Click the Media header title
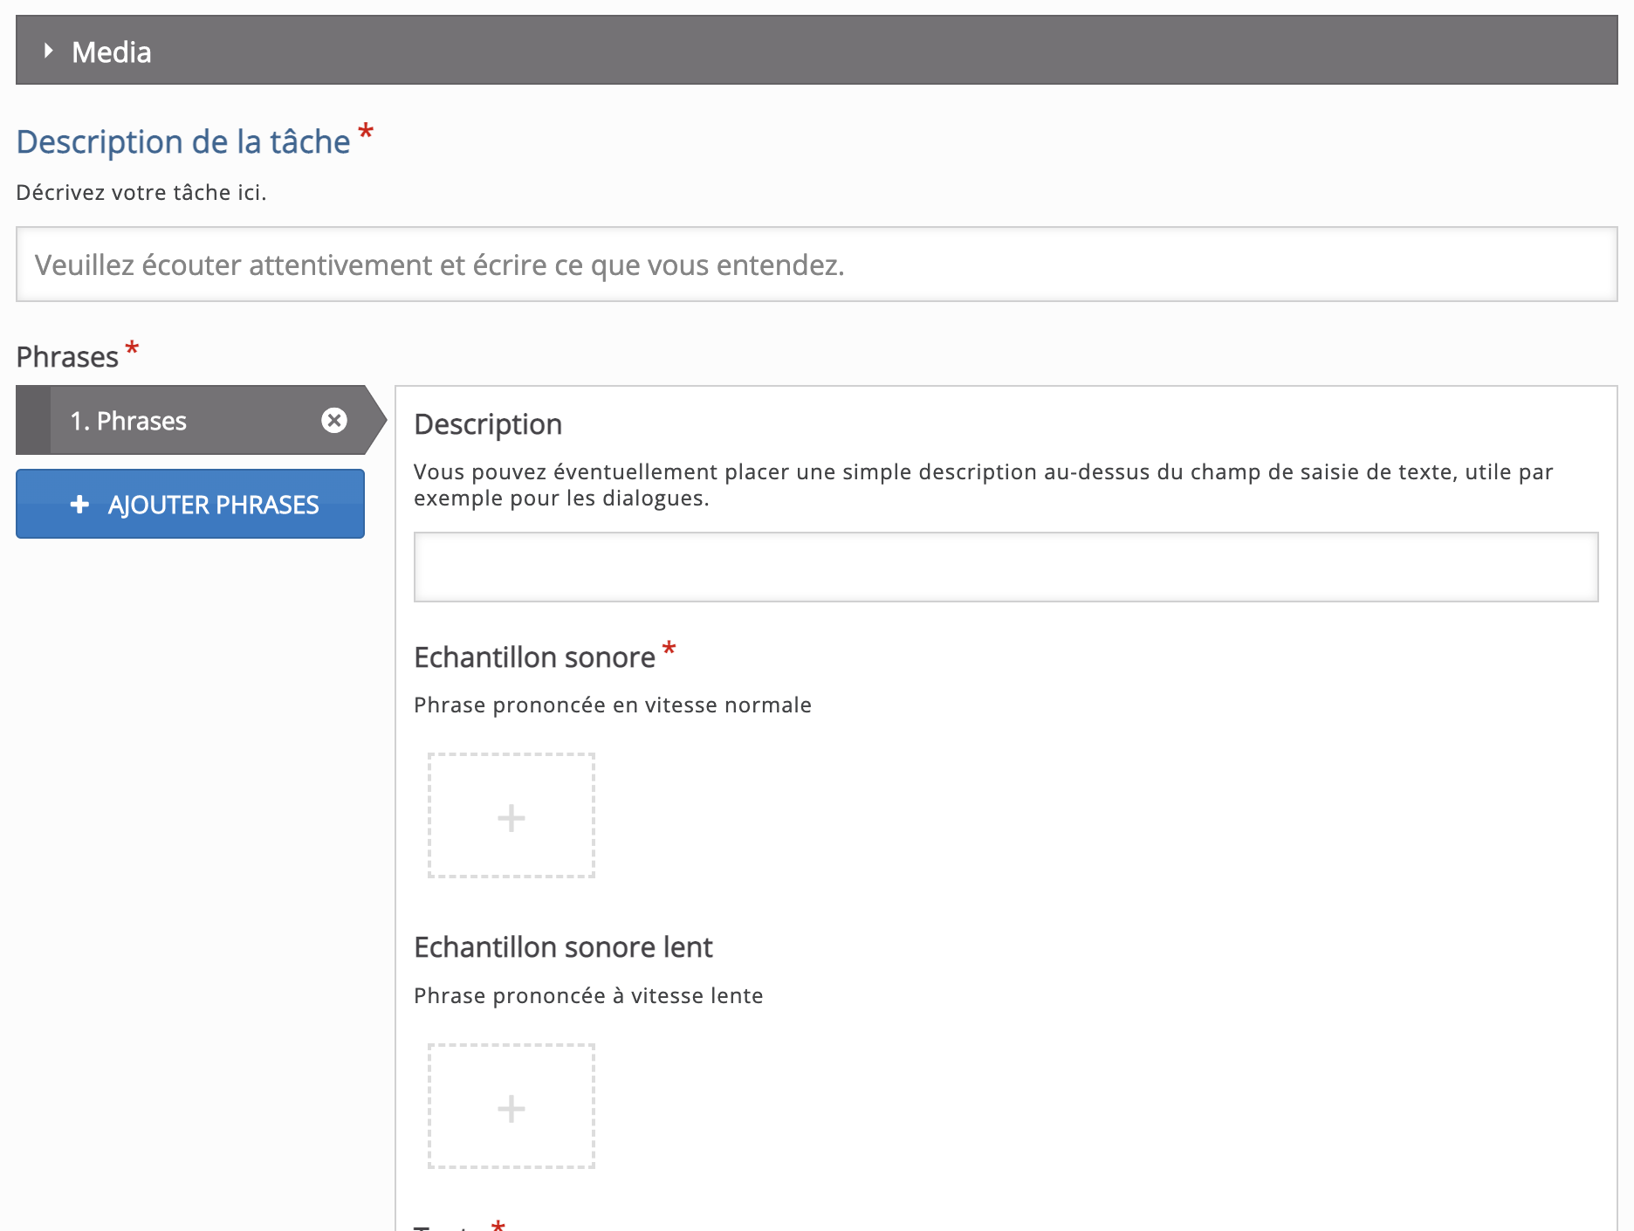Screen dimensions: 1634x1231 [x=112, y=52]
